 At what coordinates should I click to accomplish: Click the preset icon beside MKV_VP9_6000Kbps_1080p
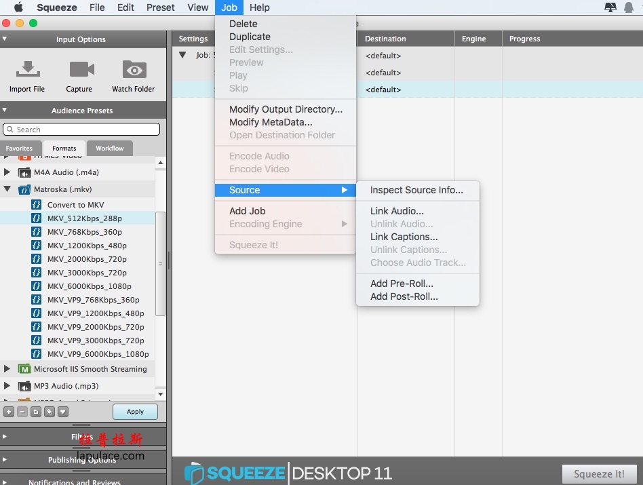click(x=36, y=353)
